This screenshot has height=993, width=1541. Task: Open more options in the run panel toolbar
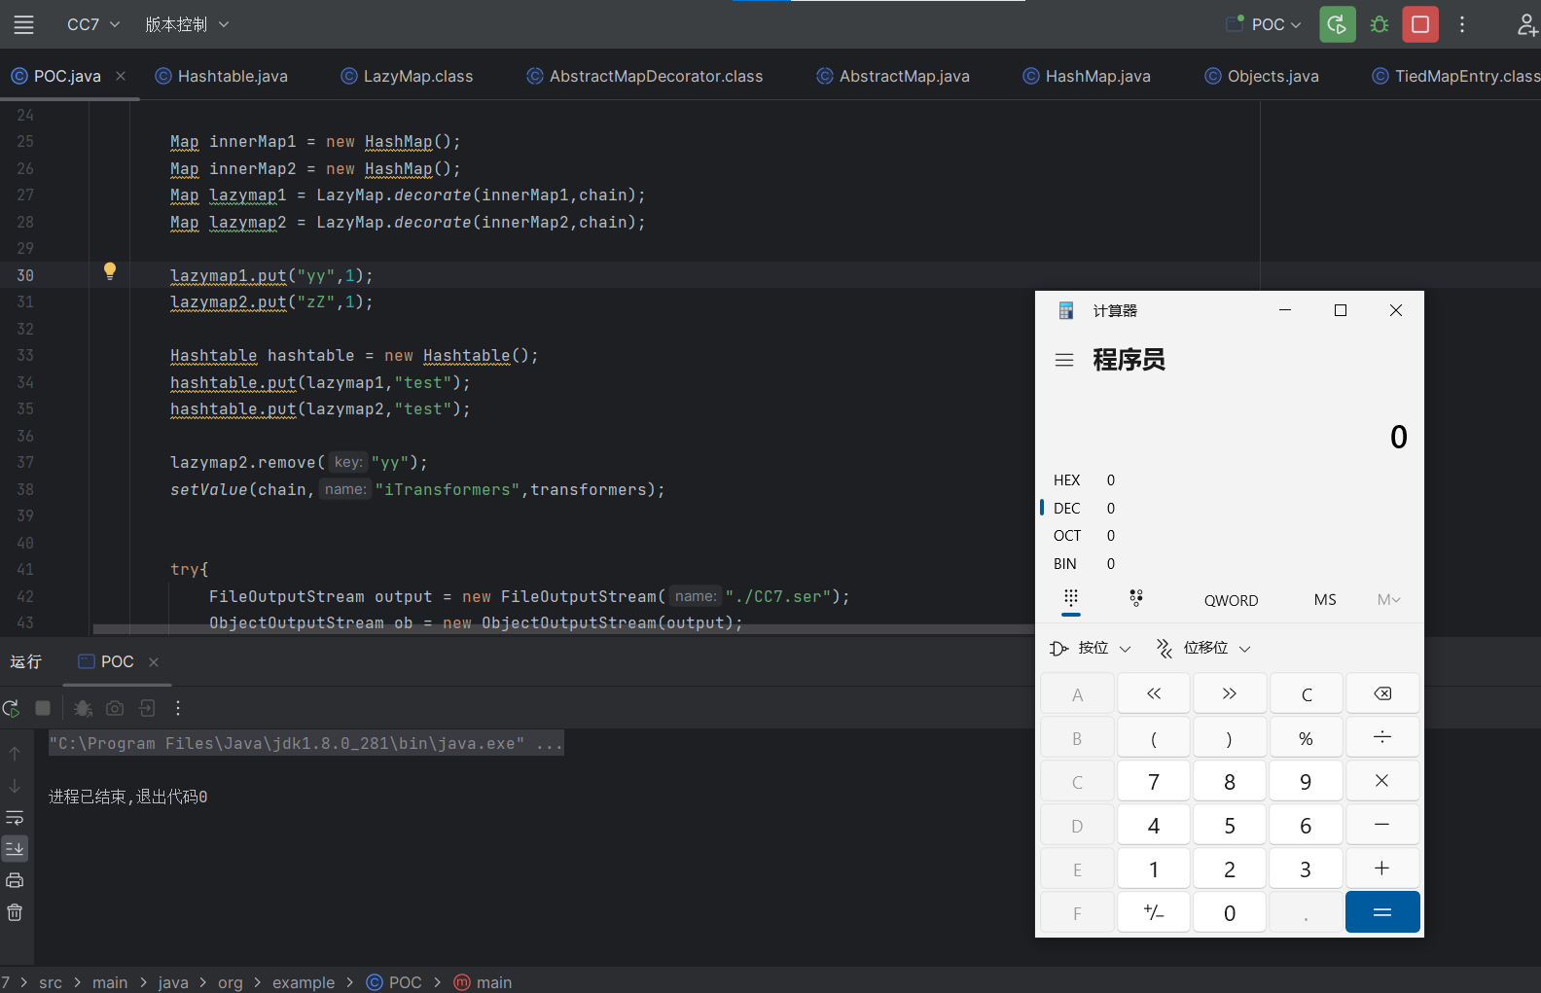point(178,708)
